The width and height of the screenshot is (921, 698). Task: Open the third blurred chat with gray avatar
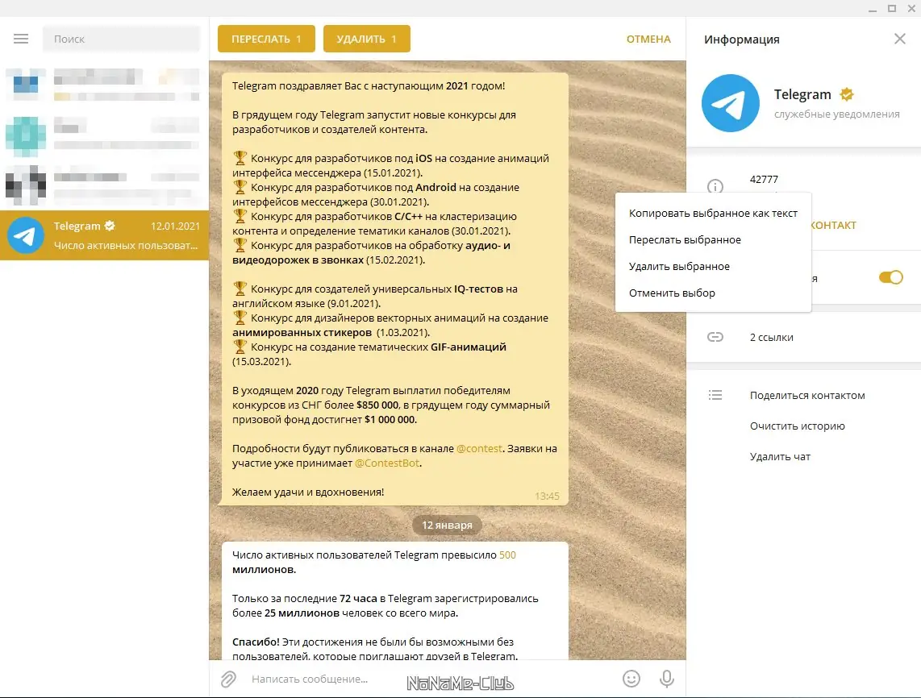(105, 185)
